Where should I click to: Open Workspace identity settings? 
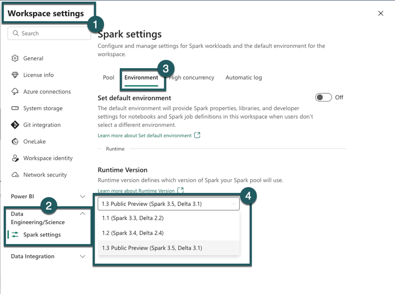click(48, 158)
